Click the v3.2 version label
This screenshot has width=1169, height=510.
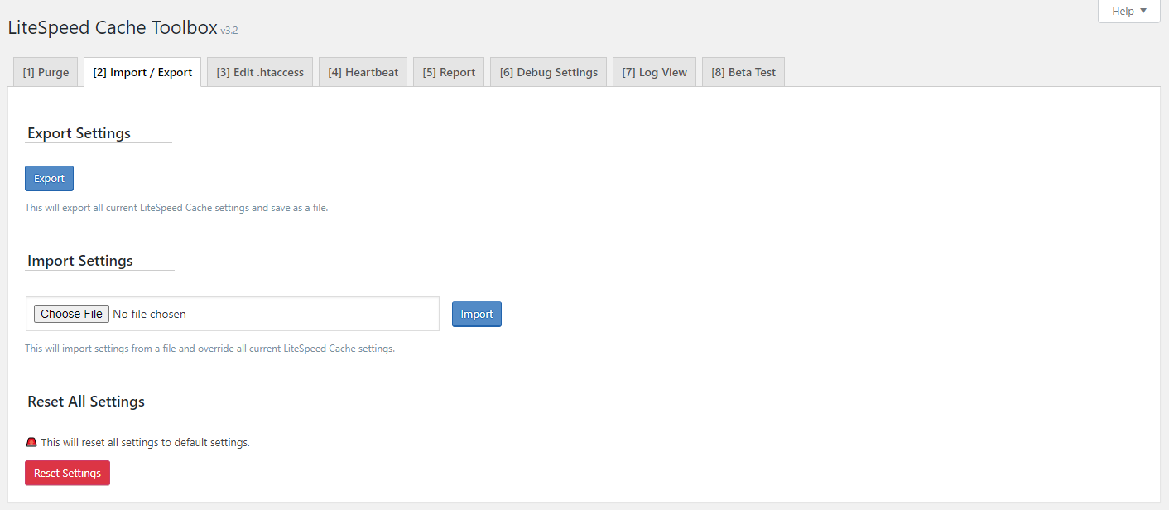click(x=229, y=31)
